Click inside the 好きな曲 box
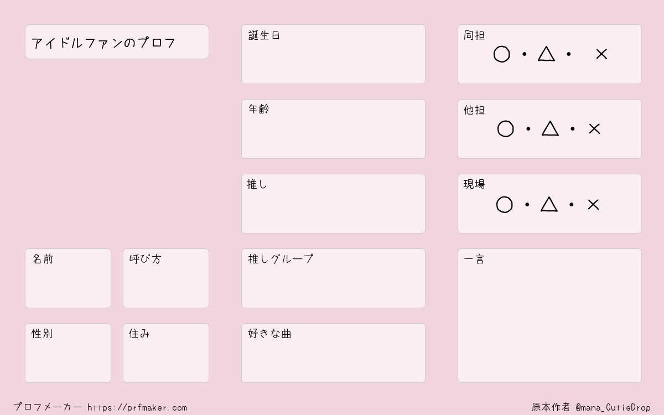 click(333, 353)
